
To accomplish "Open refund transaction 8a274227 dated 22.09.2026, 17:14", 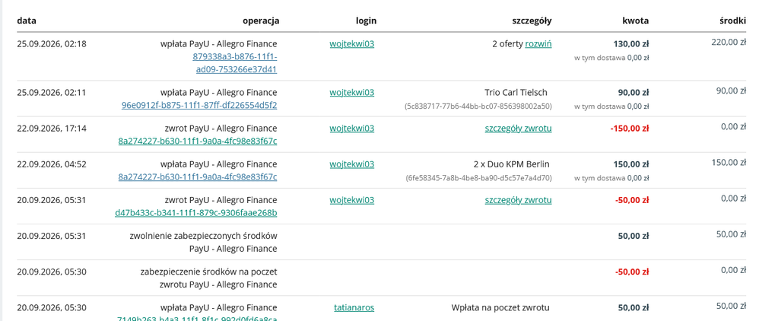I will [198, 141].
